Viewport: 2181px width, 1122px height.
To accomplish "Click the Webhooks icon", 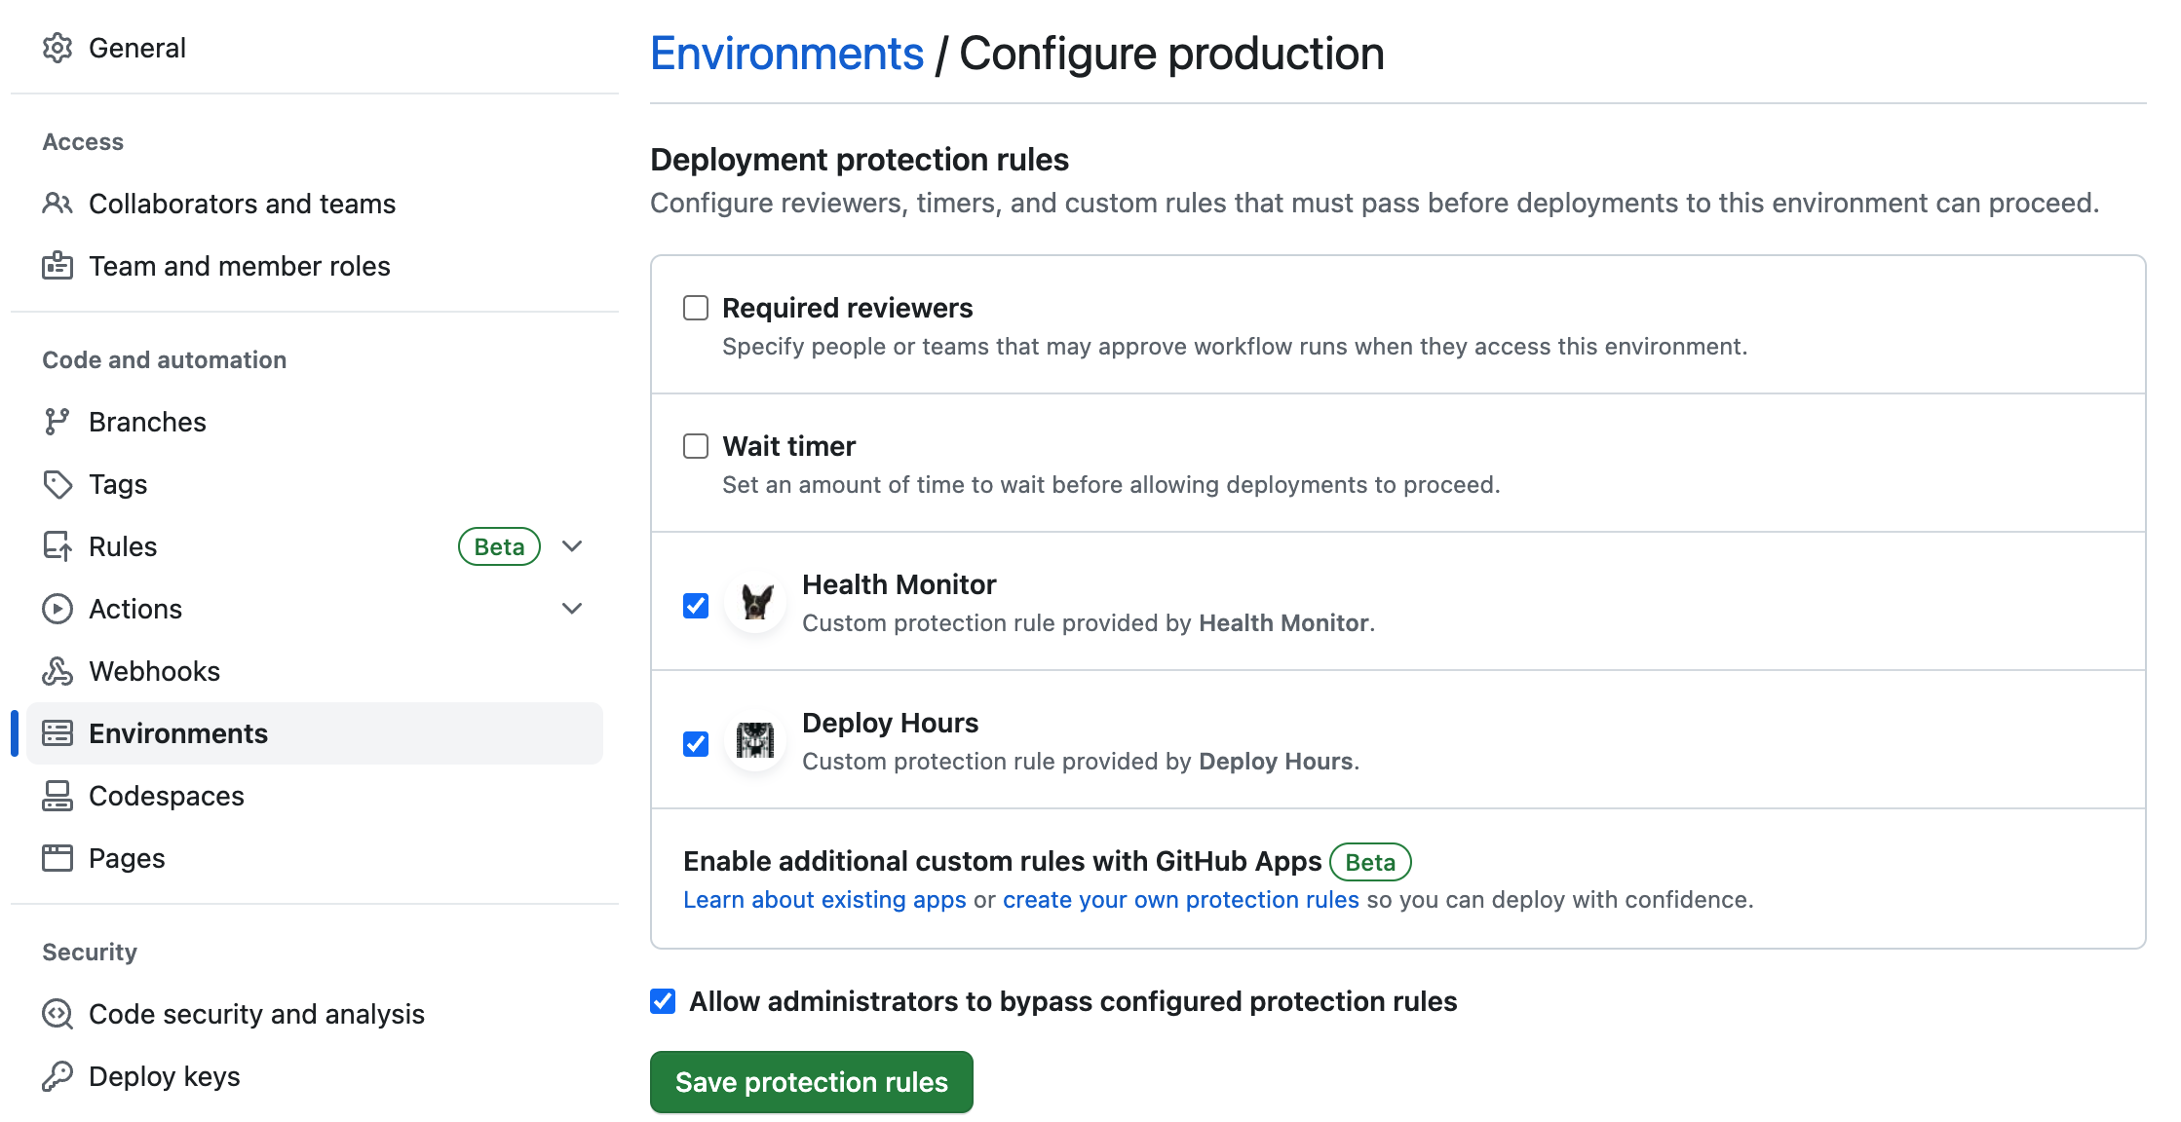I will tap(57, 670).
